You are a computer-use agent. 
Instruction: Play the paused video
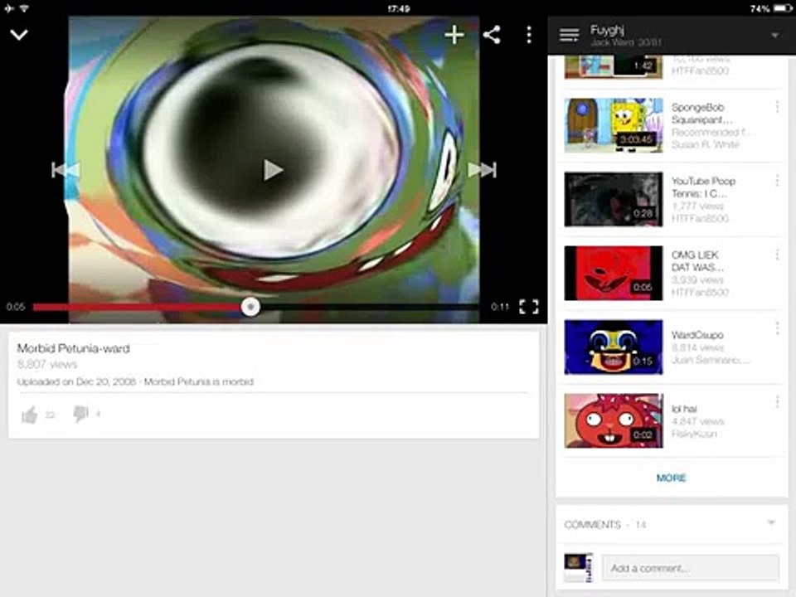coord(273,170)
